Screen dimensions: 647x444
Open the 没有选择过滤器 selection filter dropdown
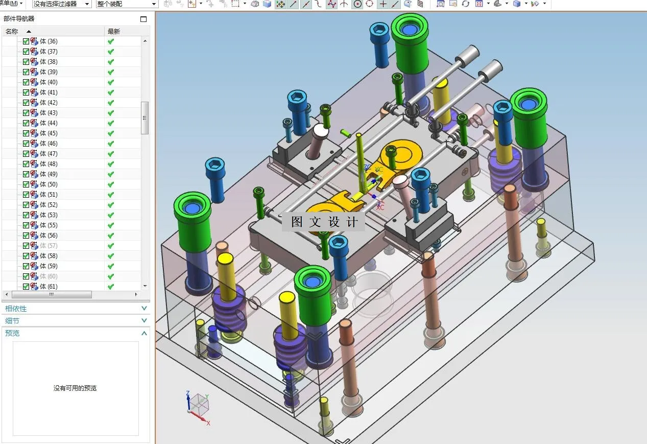pyautogui.click(x=61, y=4)
